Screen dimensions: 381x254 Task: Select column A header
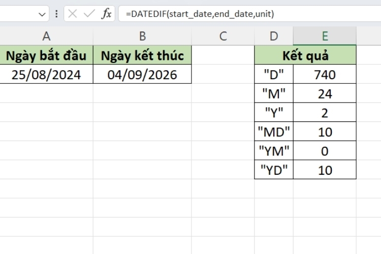click(x=46, y=36)
